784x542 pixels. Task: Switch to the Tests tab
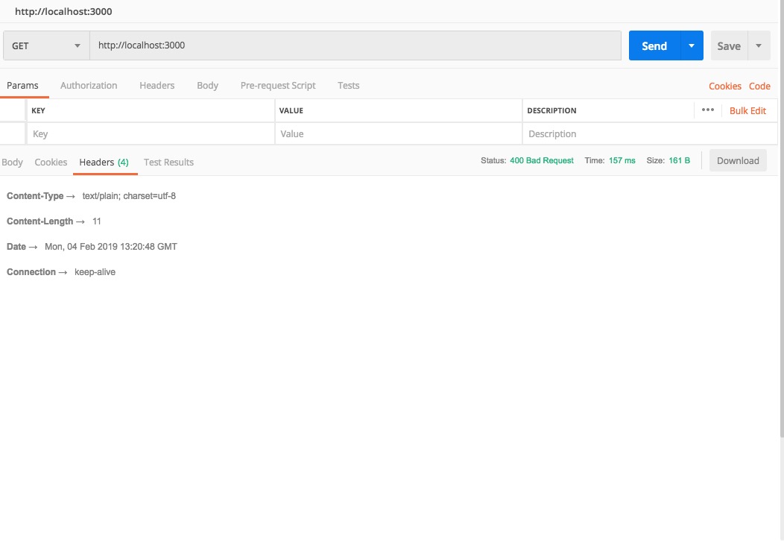348,85
